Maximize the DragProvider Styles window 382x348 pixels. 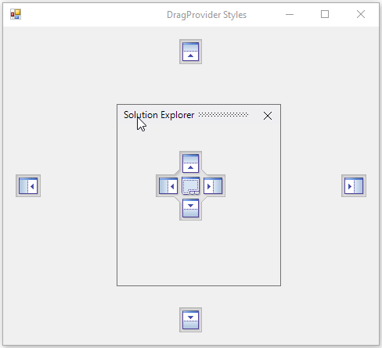(x=325, y=14)
